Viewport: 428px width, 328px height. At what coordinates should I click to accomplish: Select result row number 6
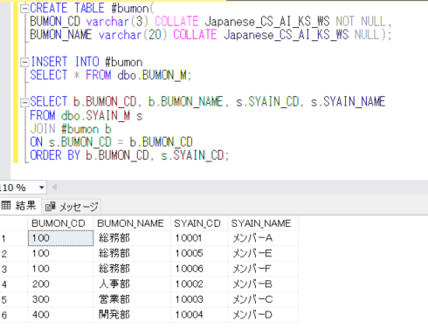click(14, 315)
